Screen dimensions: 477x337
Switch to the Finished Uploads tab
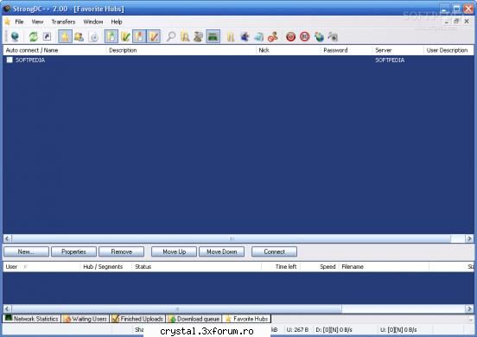pos(137,319)
